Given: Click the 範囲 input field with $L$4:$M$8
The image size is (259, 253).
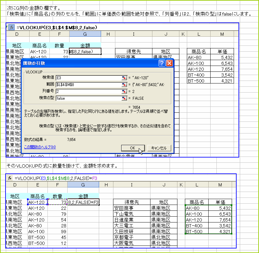Looking at the screenshot, I should click(x=89, y=85).
